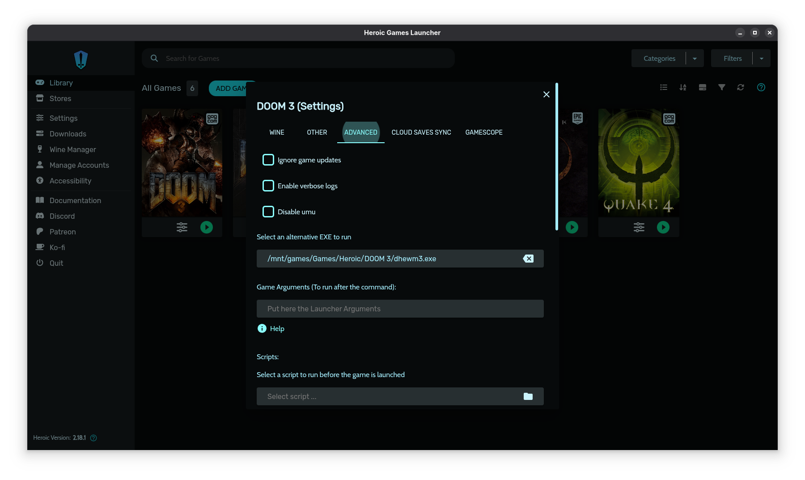Close the DOOM 3 settings dialog
This screenshot has width=805, height=480.
(x=547, y=94)
